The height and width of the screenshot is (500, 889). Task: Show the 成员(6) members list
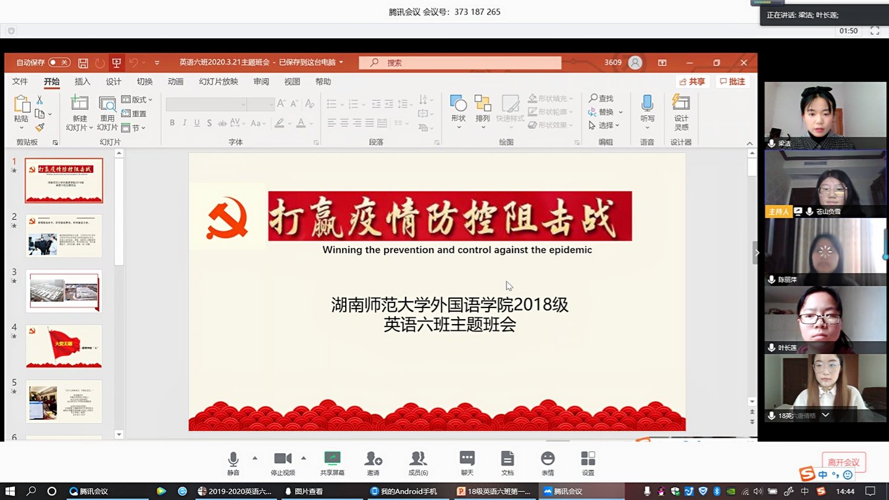[x=418, y=459]
